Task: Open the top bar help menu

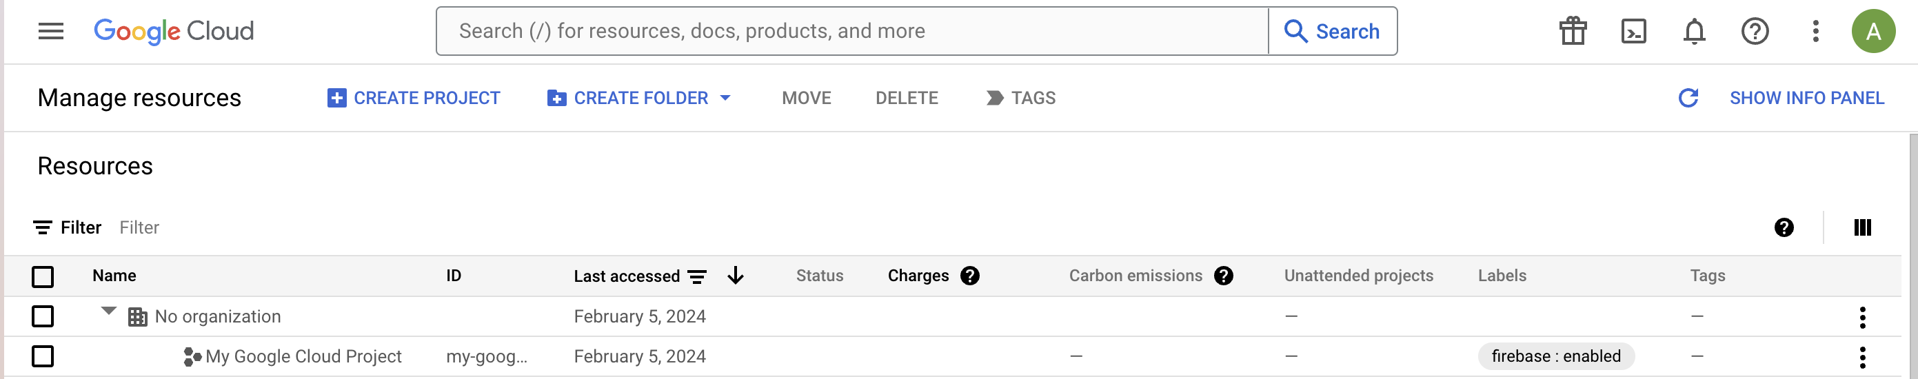Action: pos(1754,31)
